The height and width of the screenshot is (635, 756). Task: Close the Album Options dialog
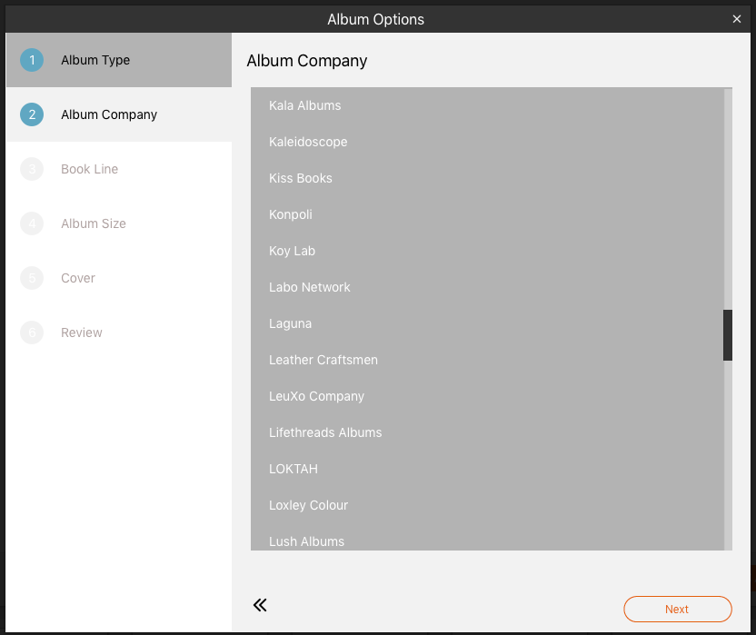(x=736, y=19)
